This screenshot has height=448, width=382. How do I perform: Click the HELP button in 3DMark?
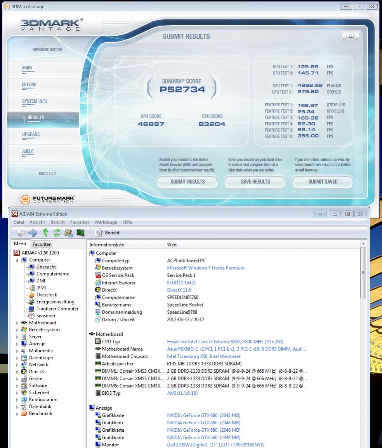(x=350, y=36)
